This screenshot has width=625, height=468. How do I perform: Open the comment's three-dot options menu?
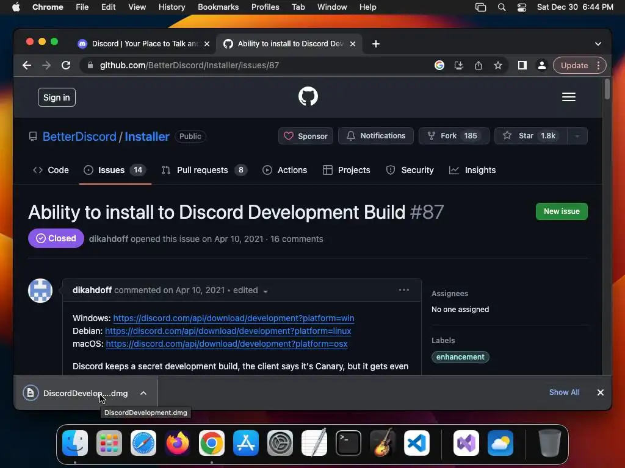[x=404, y=289]
